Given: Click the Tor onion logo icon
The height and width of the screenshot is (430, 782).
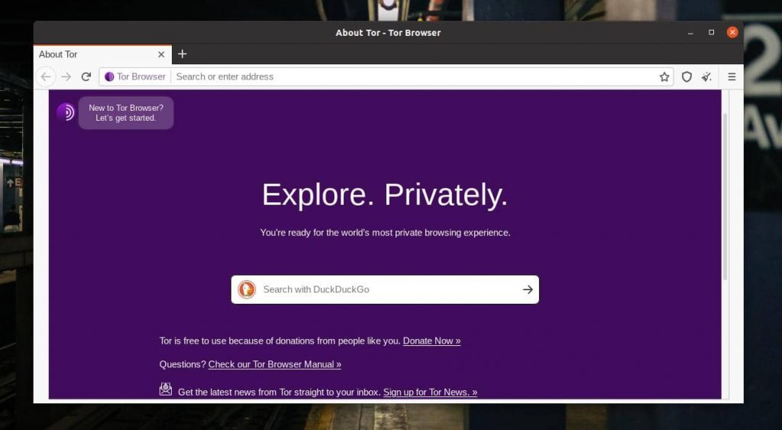Looking at the screenshot, I should tap(66, 112).
